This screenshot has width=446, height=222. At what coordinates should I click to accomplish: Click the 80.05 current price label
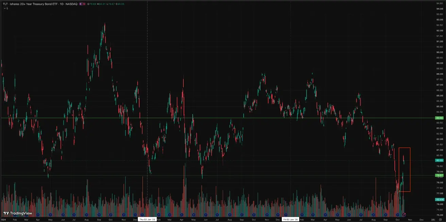pyautogui.click(x=440, y=160)
